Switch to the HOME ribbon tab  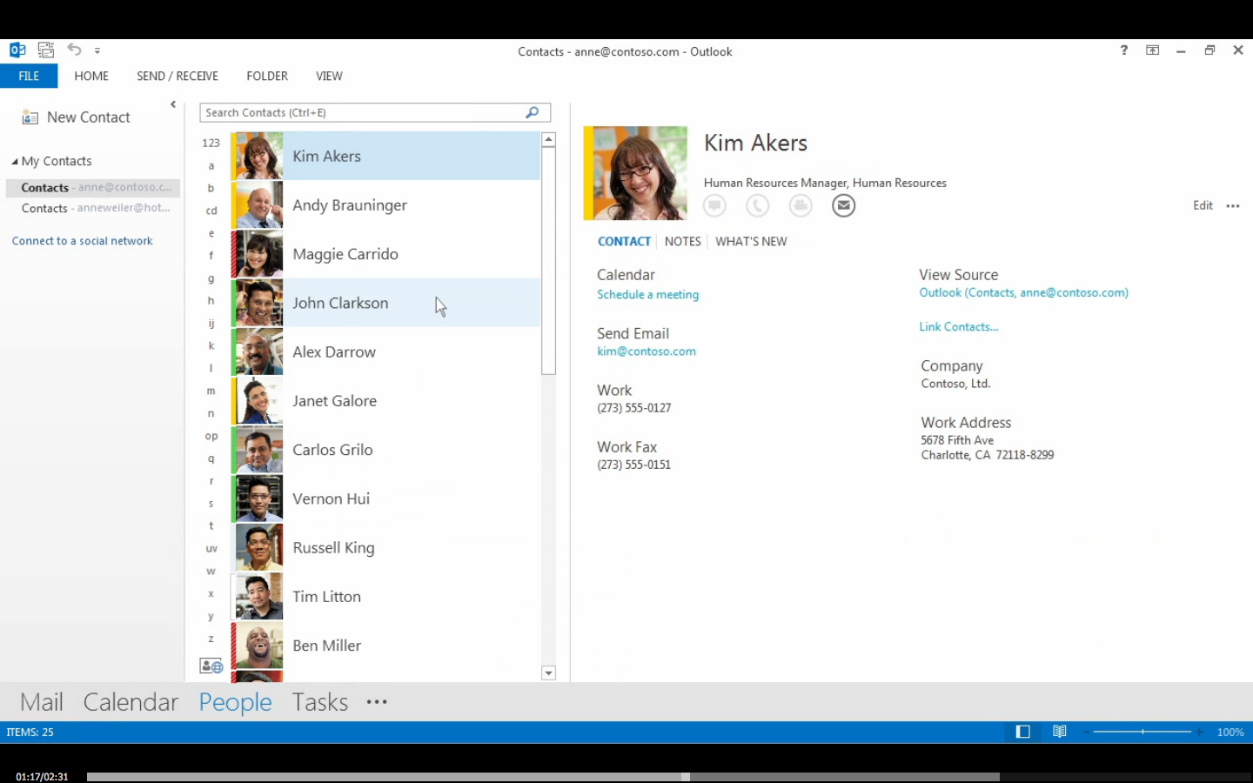point(91,76)
